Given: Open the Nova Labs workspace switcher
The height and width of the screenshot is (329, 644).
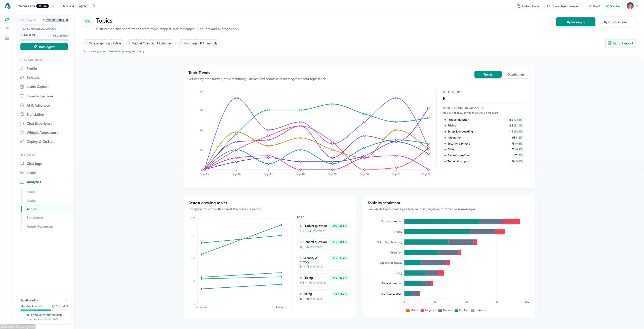Looking at the screenshot, I should 53,6.
